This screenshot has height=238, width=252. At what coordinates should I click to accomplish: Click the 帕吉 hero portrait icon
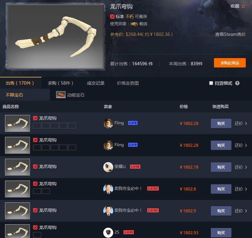(134, 24)
